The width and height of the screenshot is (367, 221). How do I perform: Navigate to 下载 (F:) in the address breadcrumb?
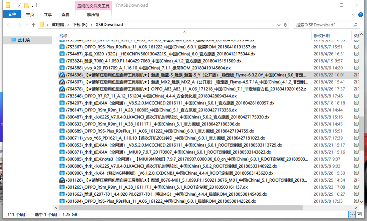[x=80, y=25]
